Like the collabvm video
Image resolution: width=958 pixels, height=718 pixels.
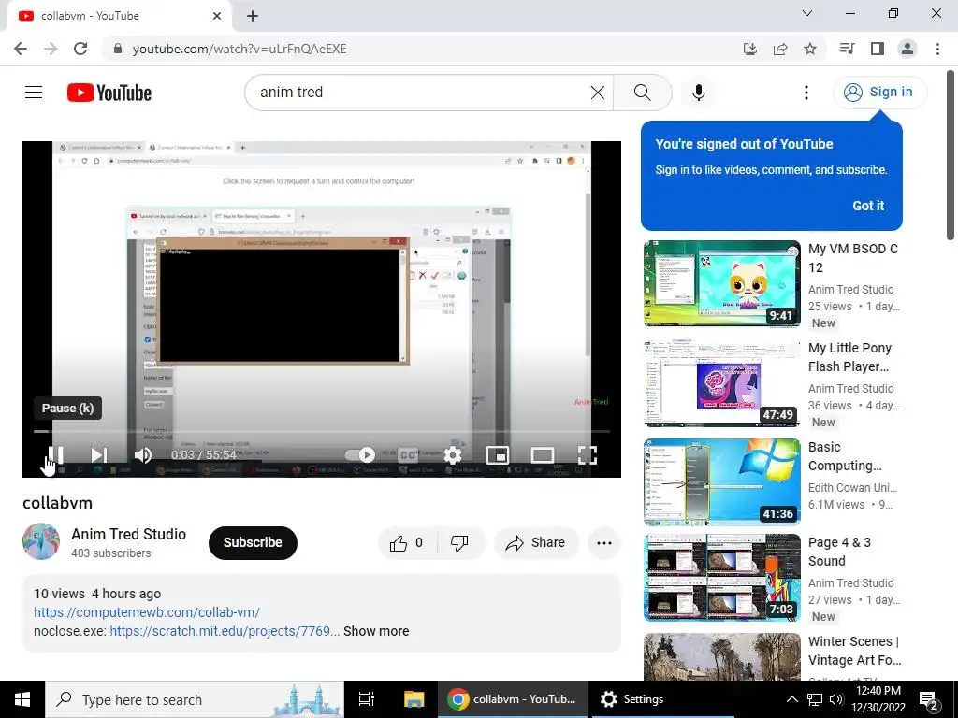(x=406, y=543)
